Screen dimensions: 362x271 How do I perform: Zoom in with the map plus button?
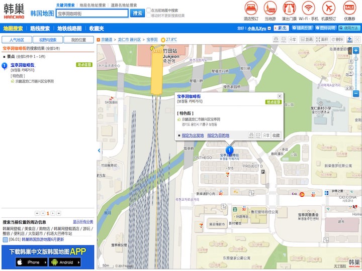(356, 51)
